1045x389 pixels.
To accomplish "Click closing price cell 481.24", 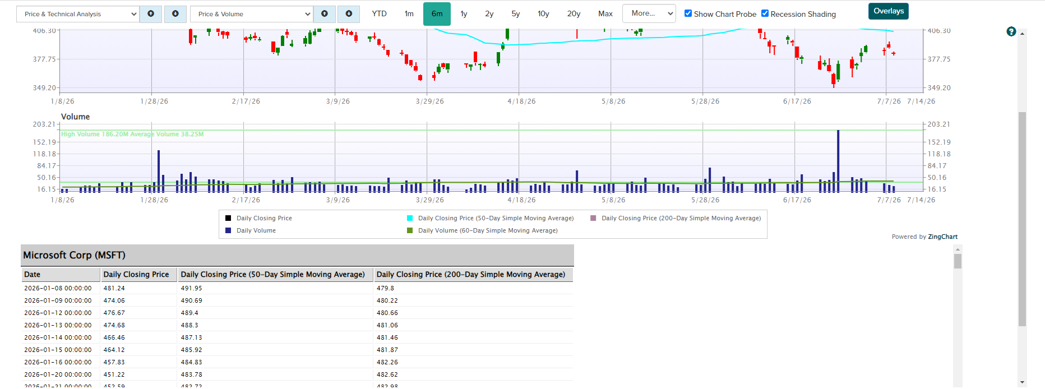I will click(114, 288).
